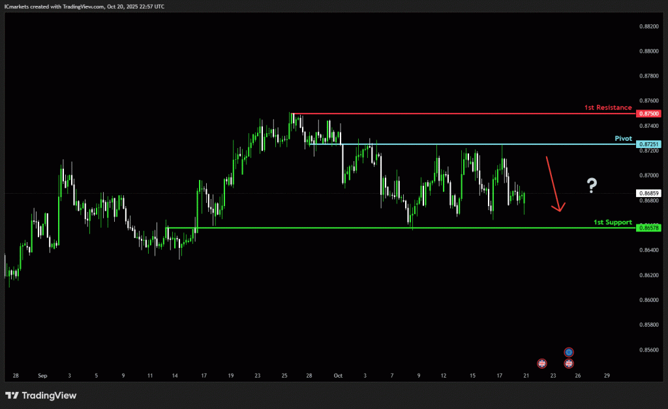Click the EU flag economic event icon

point(568,352)
